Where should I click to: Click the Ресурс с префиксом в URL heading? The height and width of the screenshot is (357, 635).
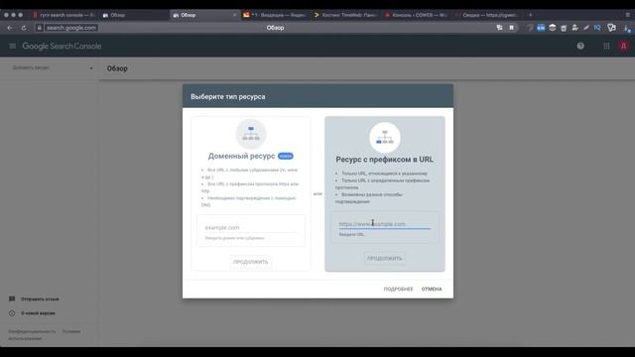pyautogui.click(x=384, y=160)
